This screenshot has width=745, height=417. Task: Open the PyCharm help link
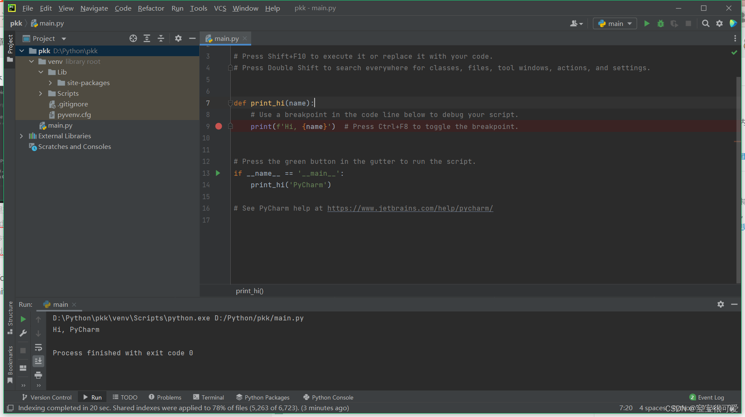410,208
